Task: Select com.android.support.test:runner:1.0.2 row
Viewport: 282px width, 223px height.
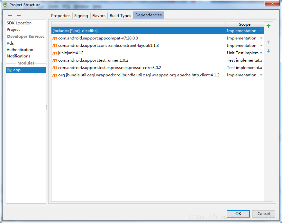Action: [158, 60]
